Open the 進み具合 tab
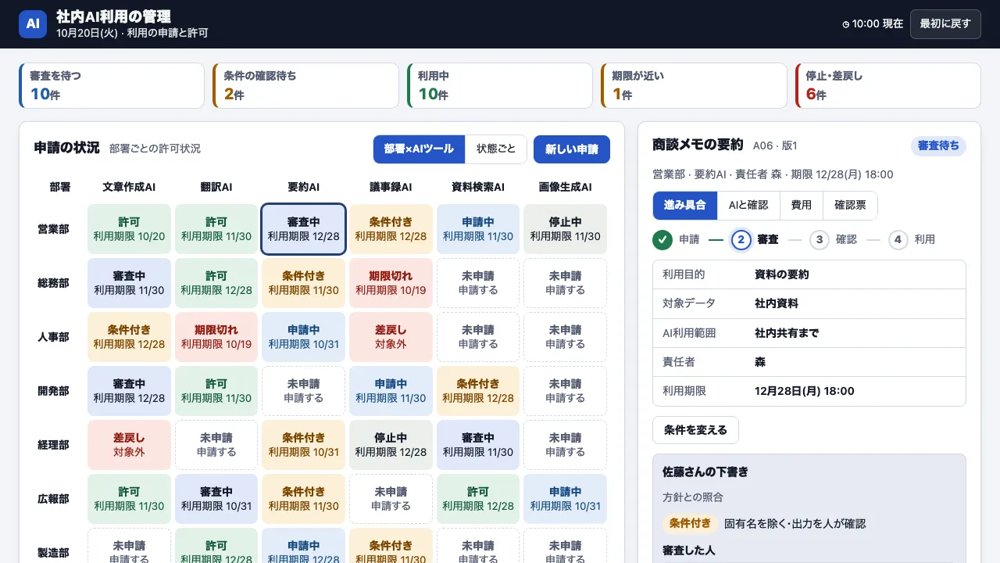Image resolution: width=1000 pixels, height=563 pixels. click(x=684, y=206)
